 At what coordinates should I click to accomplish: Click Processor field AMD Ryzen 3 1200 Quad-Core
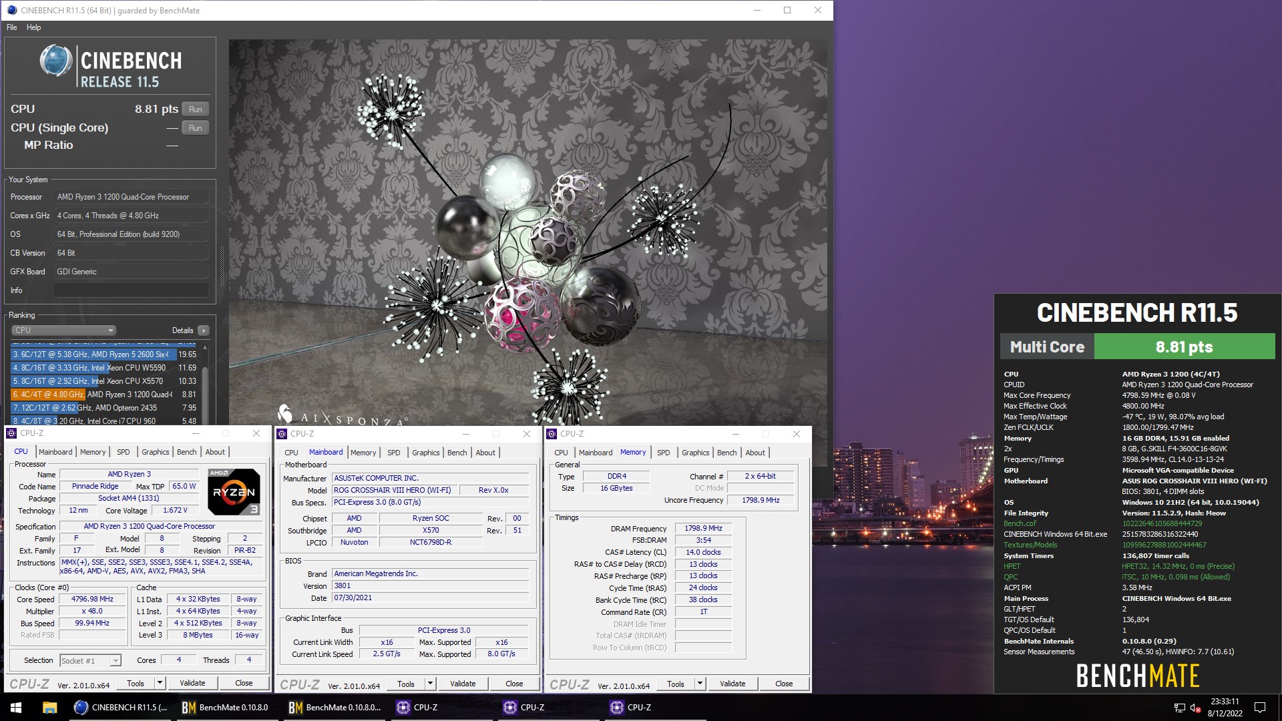[132, 197]
